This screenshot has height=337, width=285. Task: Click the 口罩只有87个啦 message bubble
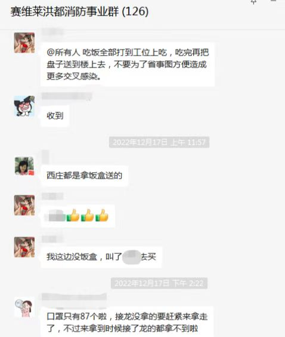[x=127, y=321]
